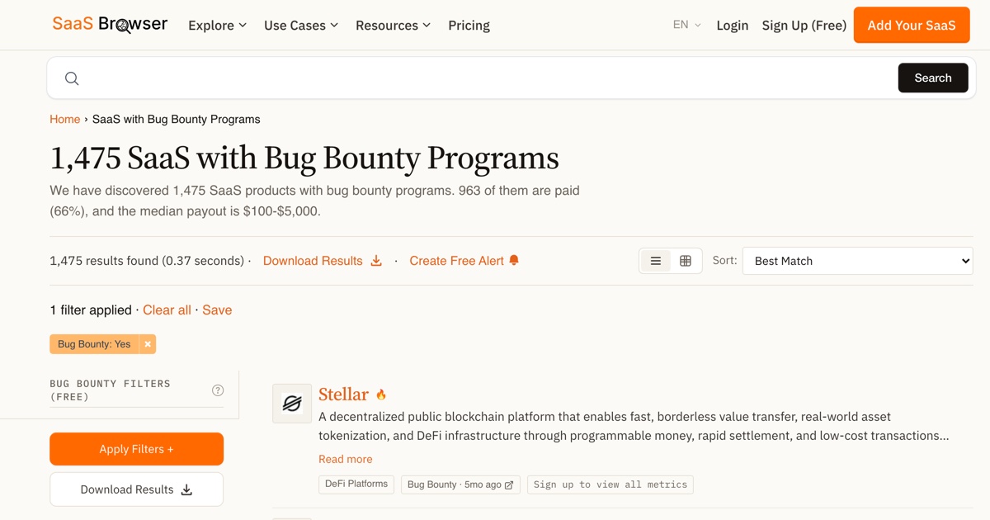
Task: Click download icon beside Download Results link
Action: tap(376, 261)
